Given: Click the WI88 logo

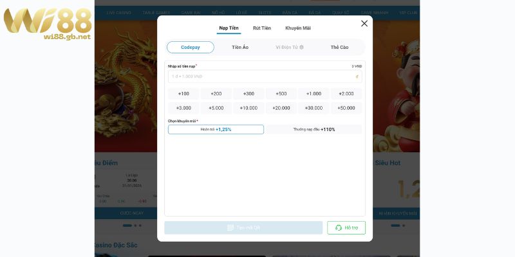Looking at the screenshot, I should pos(47,24).
